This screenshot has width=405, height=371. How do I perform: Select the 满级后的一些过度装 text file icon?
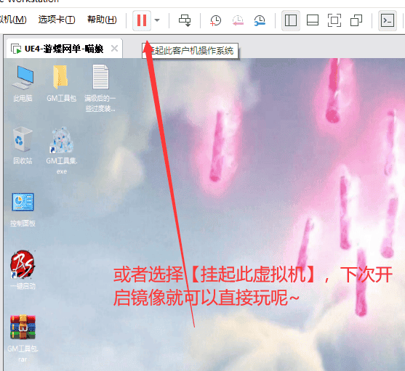pyautogui.click(x=100, y=88)
